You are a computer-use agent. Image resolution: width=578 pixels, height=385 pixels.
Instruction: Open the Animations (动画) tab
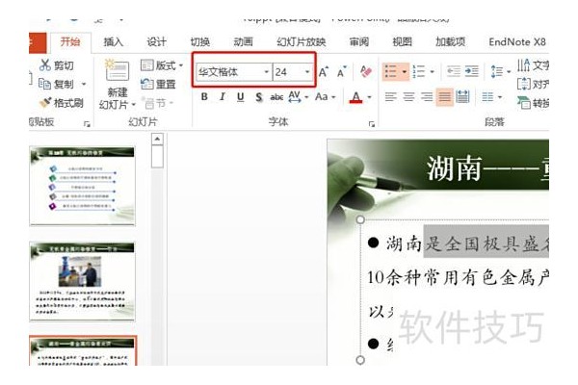click(x=244, y=42)
